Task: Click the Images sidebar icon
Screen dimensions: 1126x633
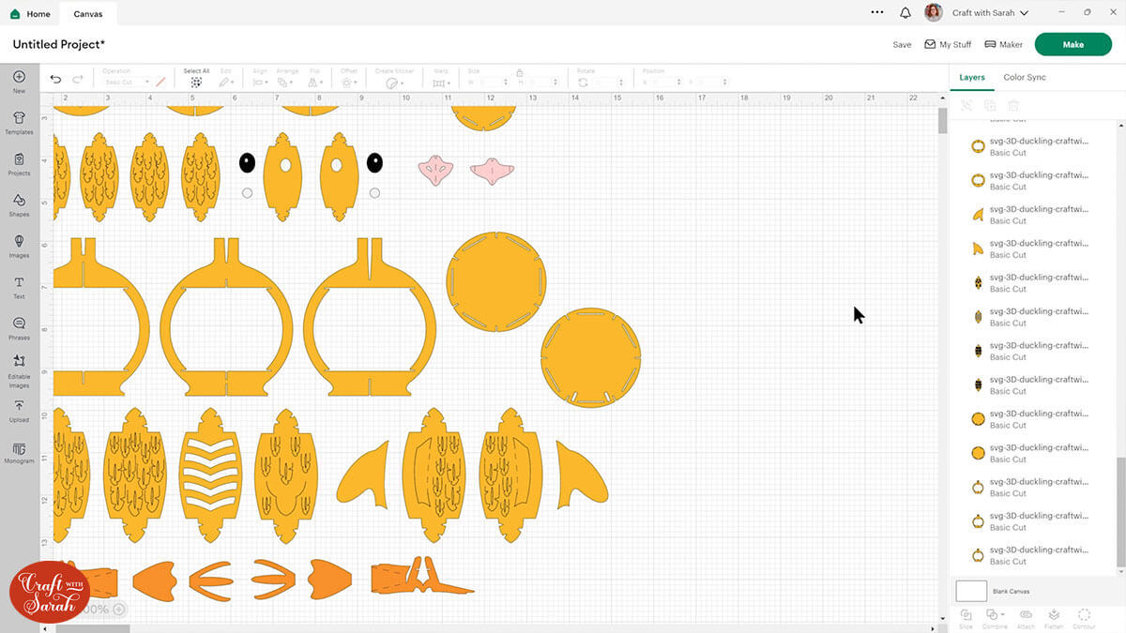Action: point(19,246)
